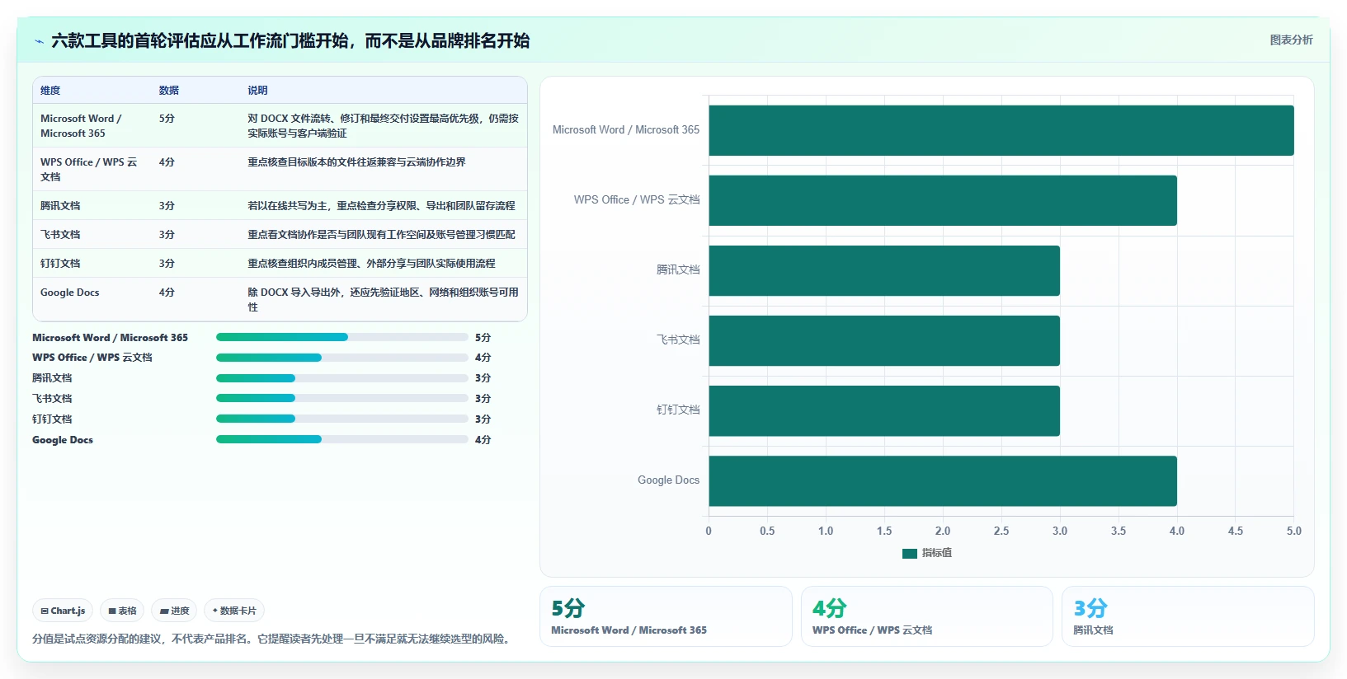The image size is (1347, 679).
Task: Click the footnote text about 试点资源分配
Action: coord(274,639)
